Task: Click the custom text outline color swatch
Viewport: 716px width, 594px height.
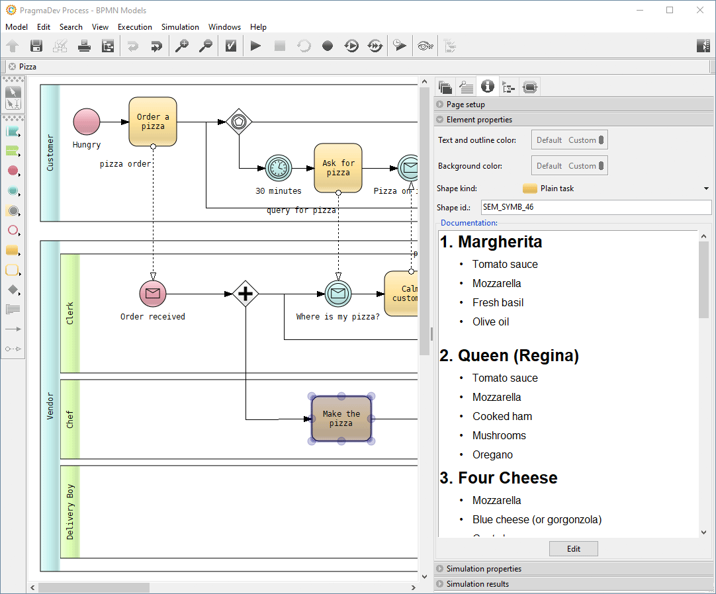Action: click(602, 140)
